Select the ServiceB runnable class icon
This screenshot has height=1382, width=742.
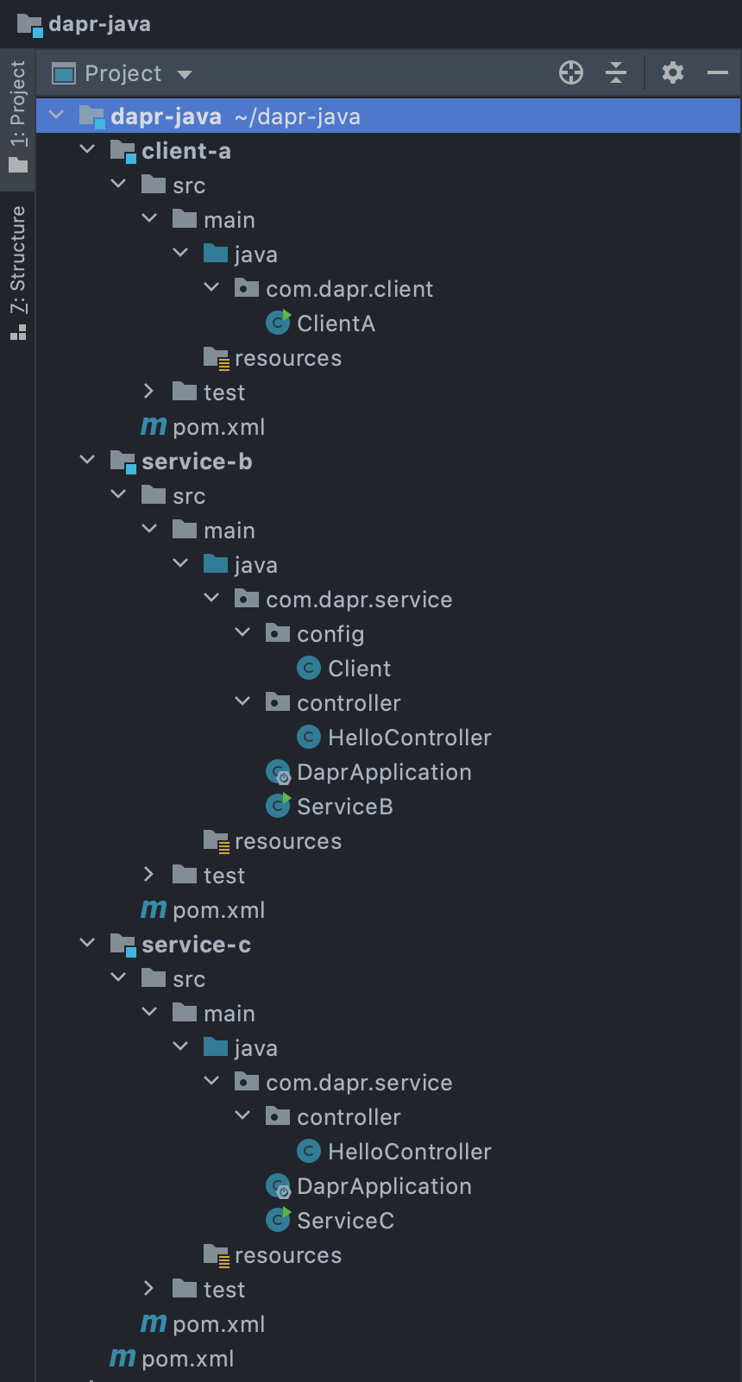coord(278,806)
